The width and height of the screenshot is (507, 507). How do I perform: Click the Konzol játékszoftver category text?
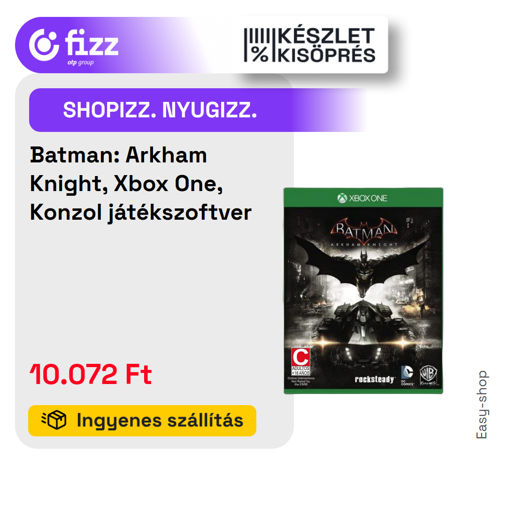(x=141, y=213)
